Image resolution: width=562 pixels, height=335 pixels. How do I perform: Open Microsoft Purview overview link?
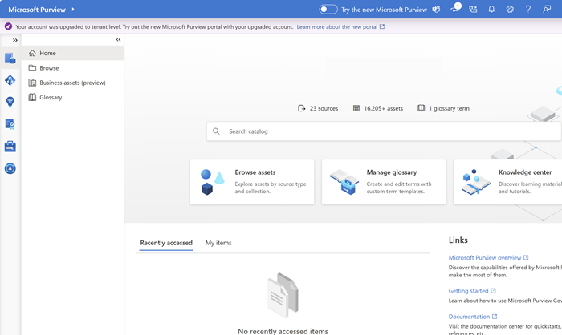click(488, 258)
